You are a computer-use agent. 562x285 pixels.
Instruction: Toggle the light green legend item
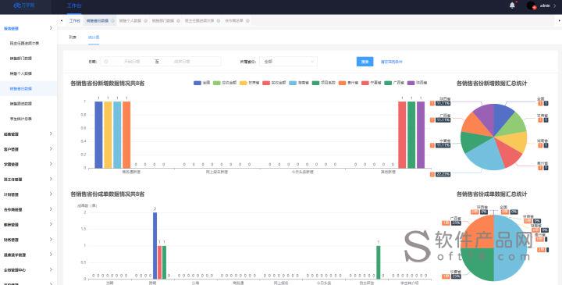225,83
